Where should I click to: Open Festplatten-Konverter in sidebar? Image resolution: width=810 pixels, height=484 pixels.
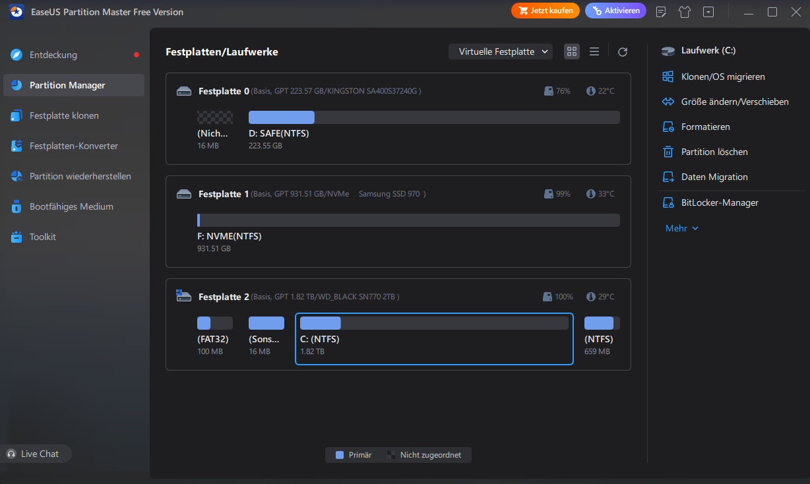click(x=74, y=146)
